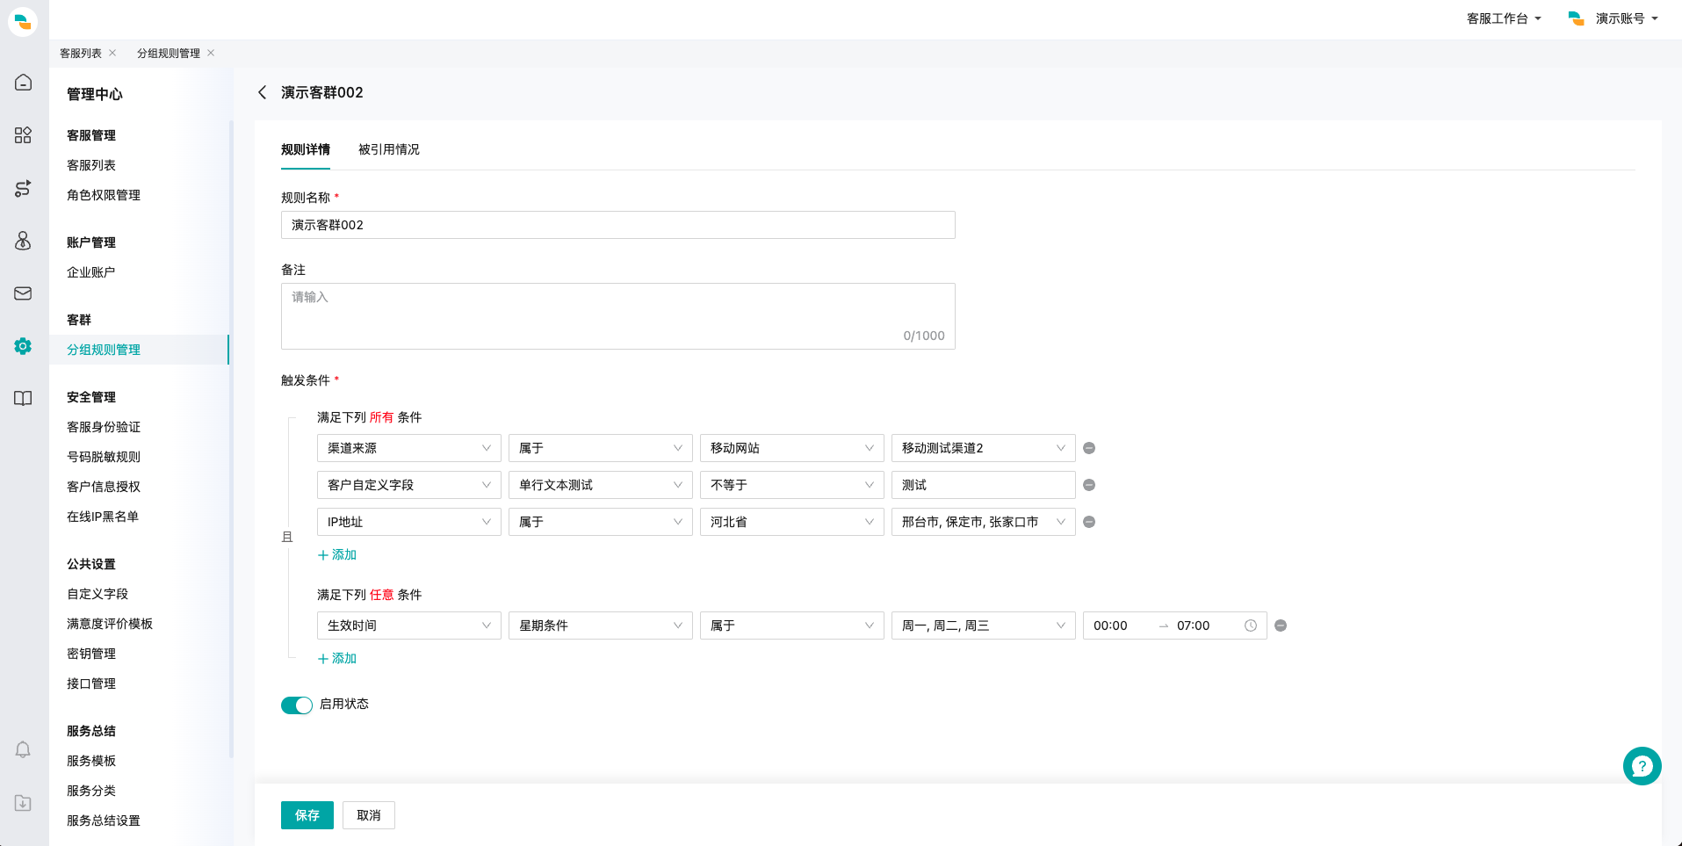1682x846 pixels.
Task: Open the floating help question button
Action: coord(1642,766)
